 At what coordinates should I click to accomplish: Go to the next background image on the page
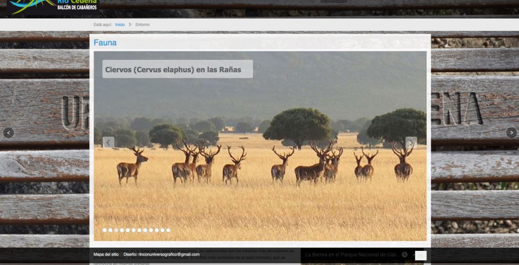(x=511, y=133)
